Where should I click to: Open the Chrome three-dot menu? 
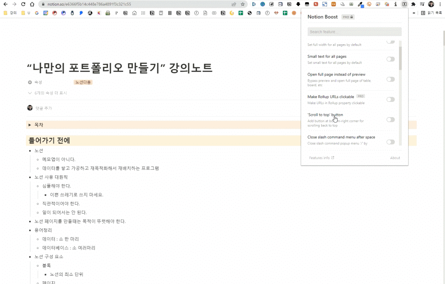[x=440, y=4]
